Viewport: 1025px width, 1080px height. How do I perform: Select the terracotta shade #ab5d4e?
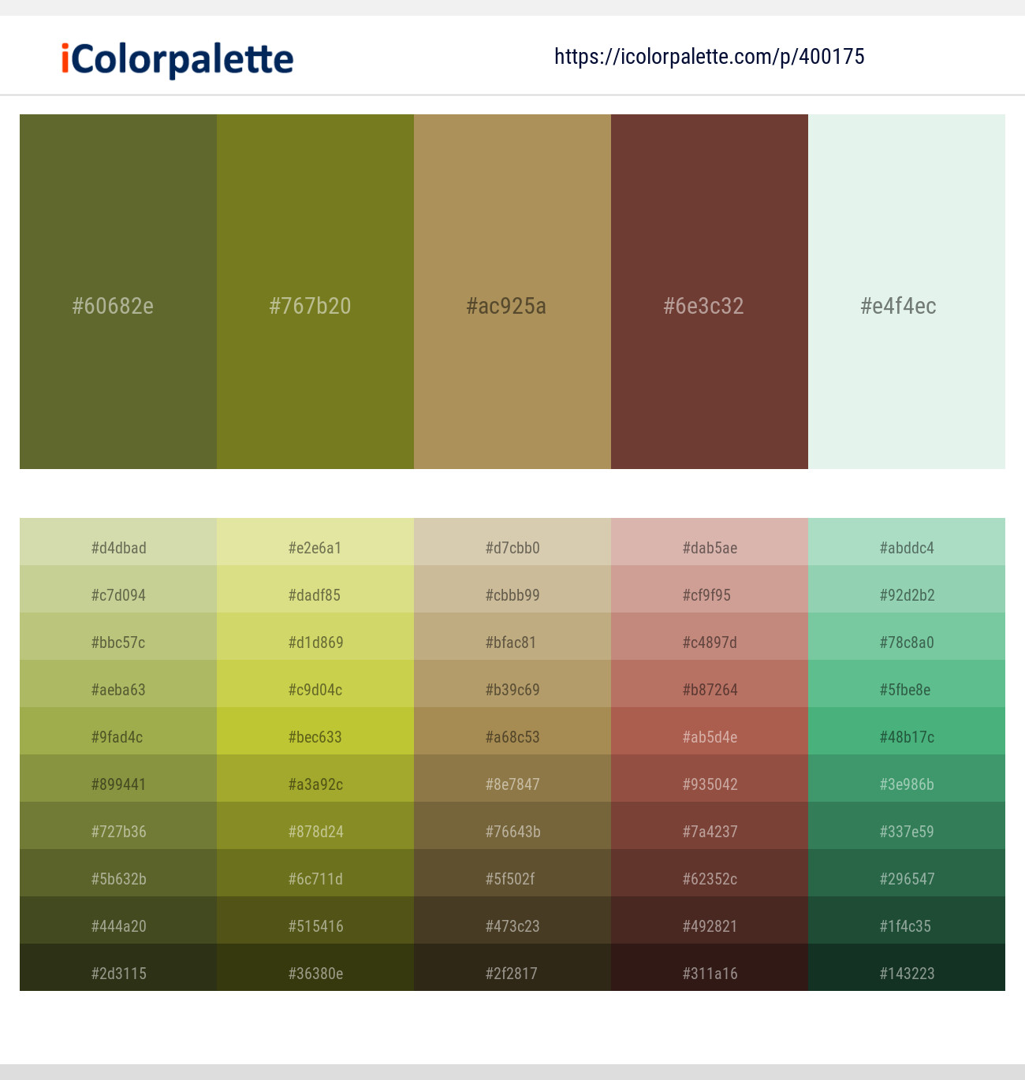click(x=710, y=737)
